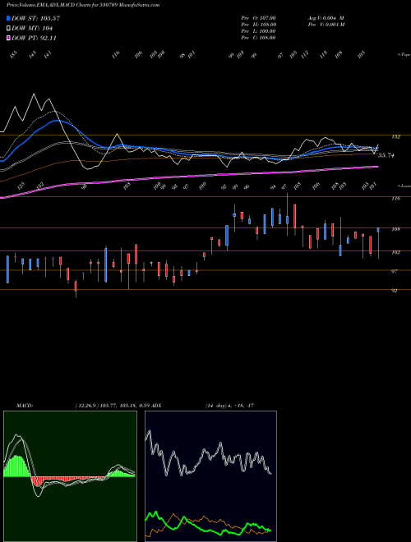Select the 'DOW PT: 92.11' legend text
This screenshot has height=542, width=411.
point(34,39)
